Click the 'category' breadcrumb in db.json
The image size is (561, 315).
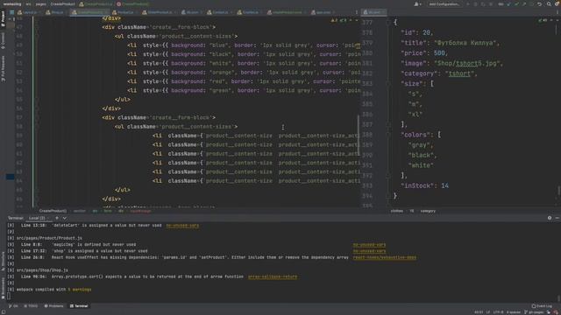point(428,211)
